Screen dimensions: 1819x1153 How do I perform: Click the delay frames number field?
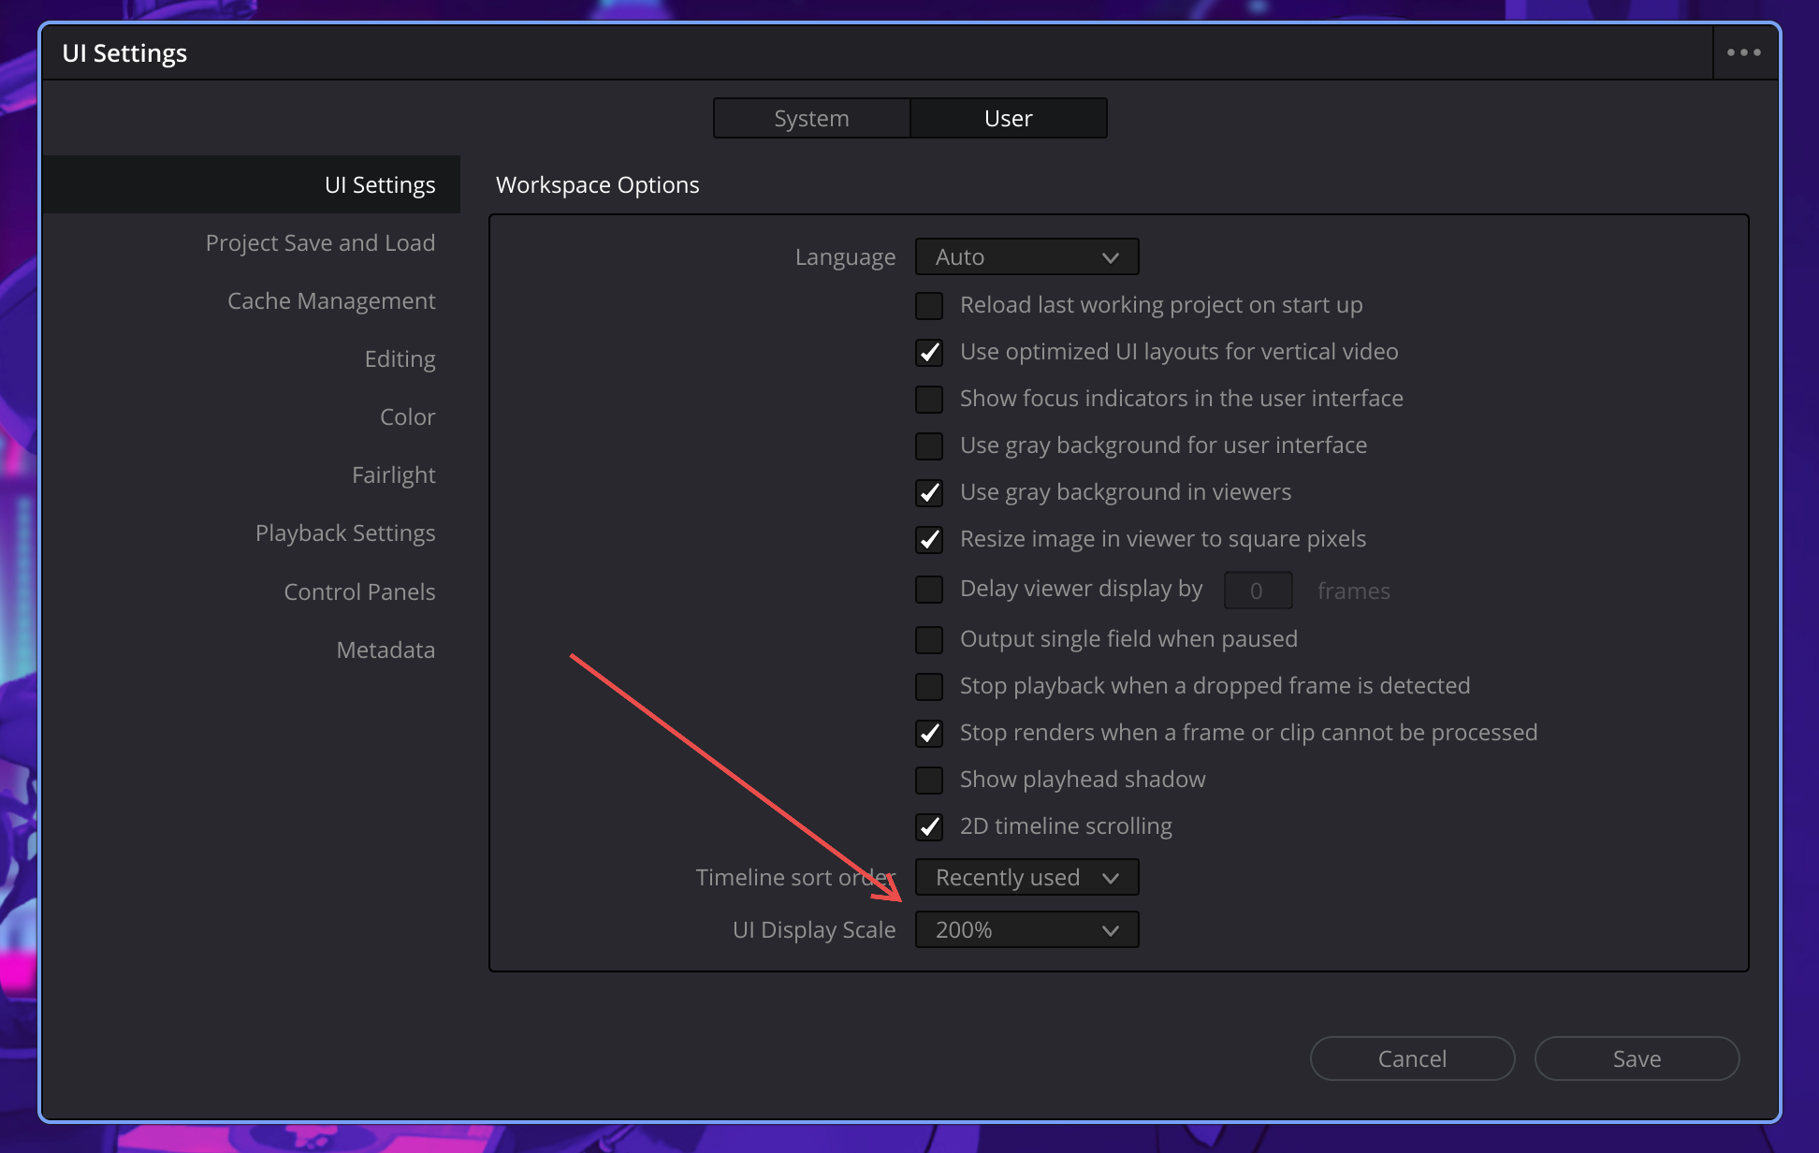(x=1258, y=591)
